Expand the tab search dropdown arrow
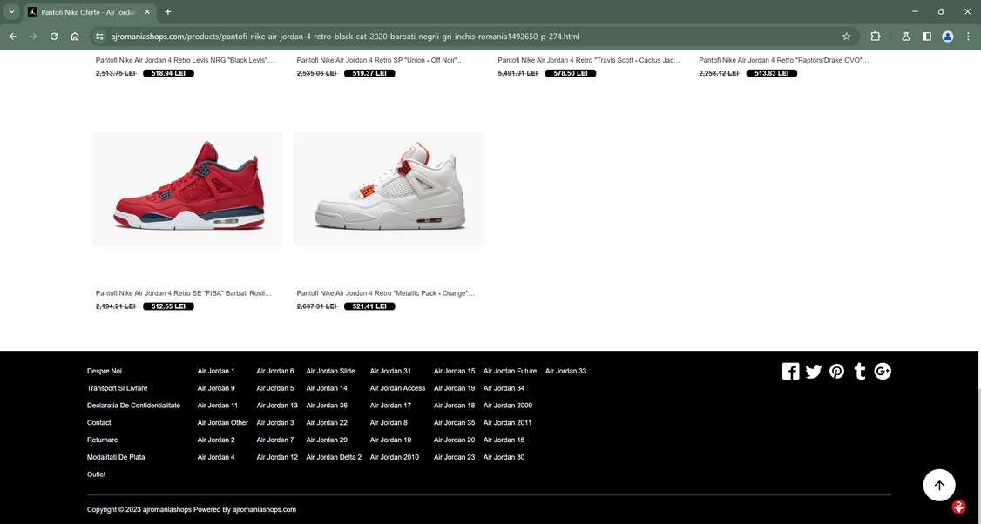This screenshot has height=524, width=981. 11,12
